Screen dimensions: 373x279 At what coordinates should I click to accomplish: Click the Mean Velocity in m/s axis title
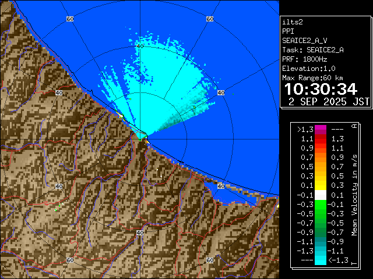(354, 195)
